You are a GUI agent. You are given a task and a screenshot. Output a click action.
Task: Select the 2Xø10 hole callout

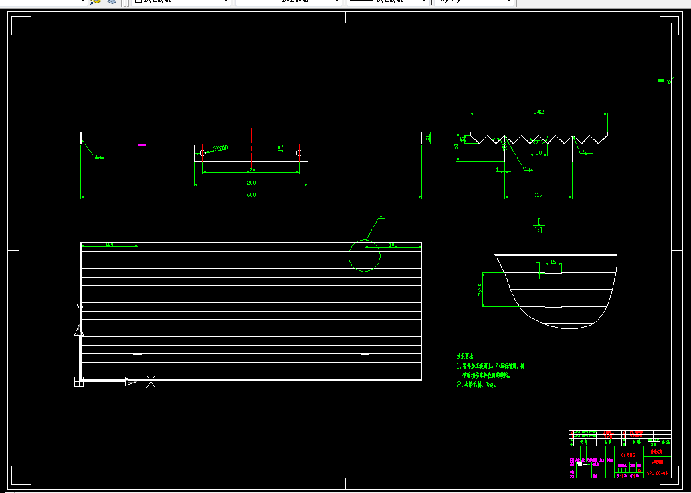point(220,148)
